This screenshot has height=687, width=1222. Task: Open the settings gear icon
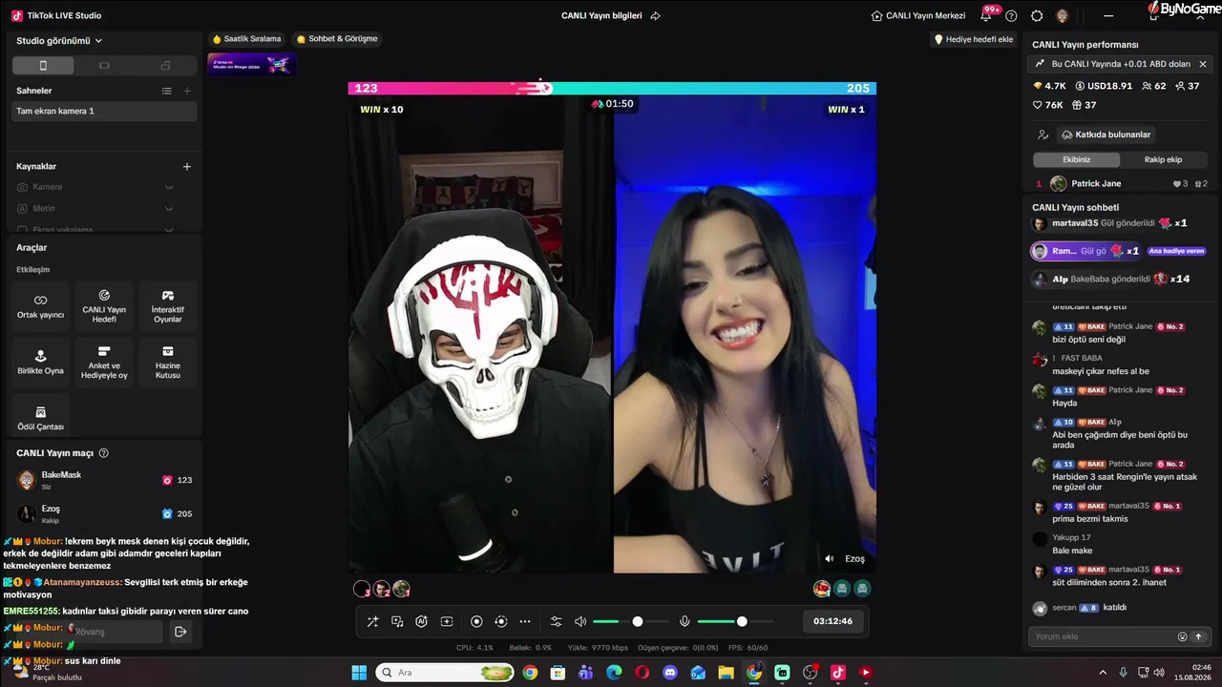click(1037, 16)
